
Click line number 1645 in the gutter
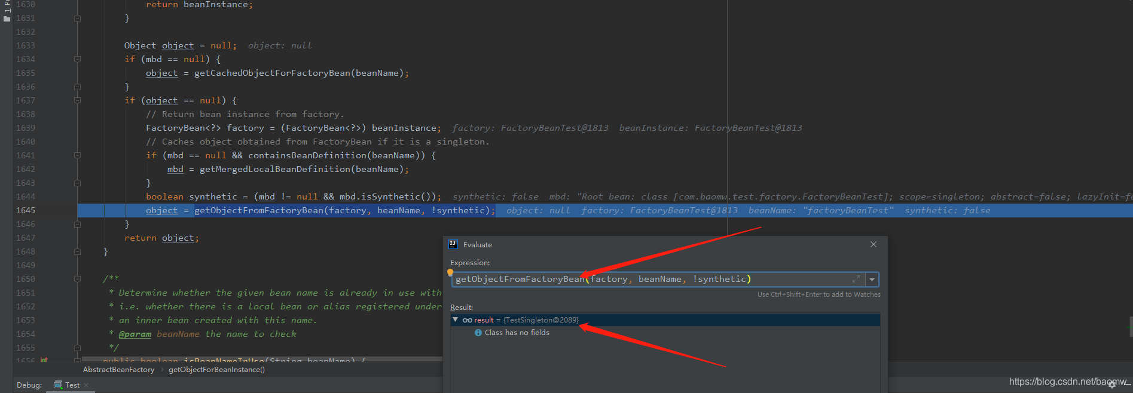tap(25, 210)
